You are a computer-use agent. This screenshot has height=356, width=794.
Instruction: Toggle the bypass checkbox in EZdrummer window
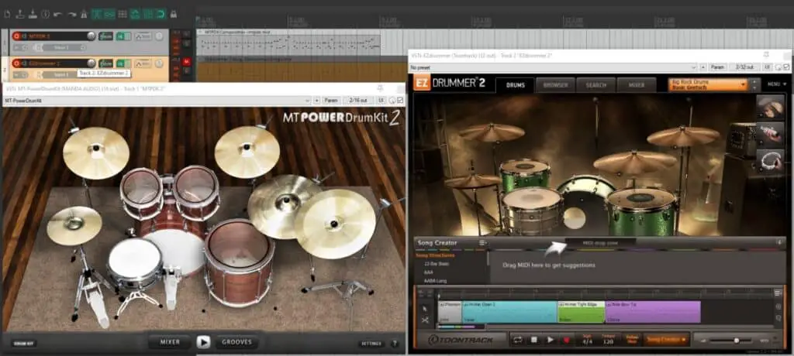[786, 67]
